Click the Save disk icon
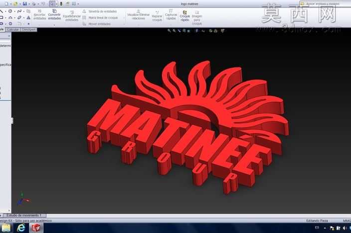The width and height of the screenshot is (351, 233). (x=25, y=4)
